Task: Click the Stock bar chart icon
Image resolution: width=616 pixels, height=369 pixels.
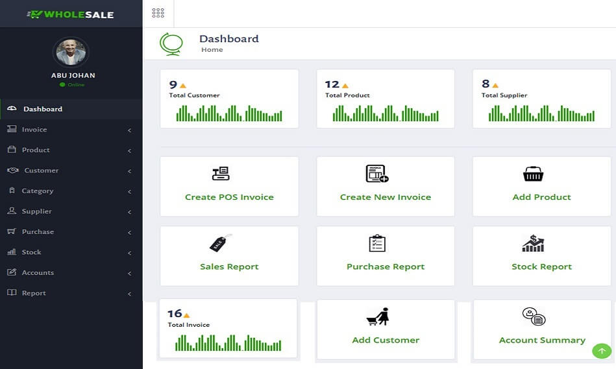Action: 12,252
